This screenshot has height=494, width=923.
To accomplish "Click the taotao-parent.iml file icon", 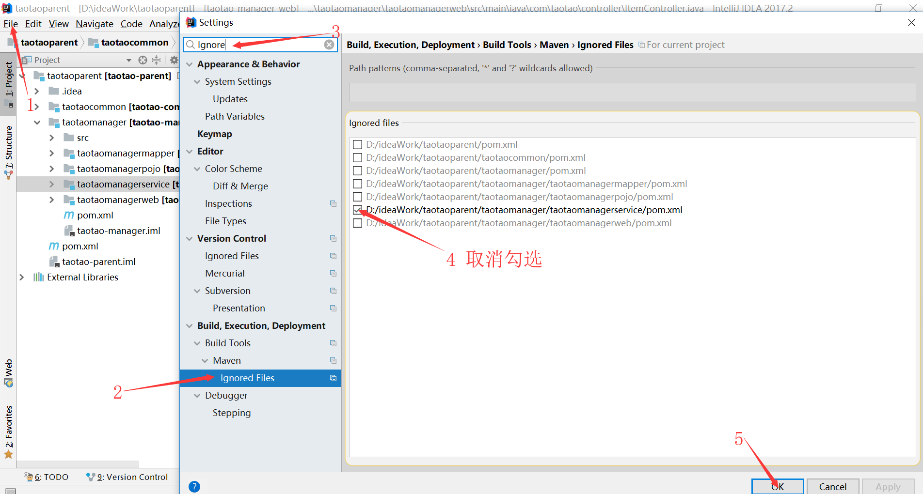I will point(54,262).
